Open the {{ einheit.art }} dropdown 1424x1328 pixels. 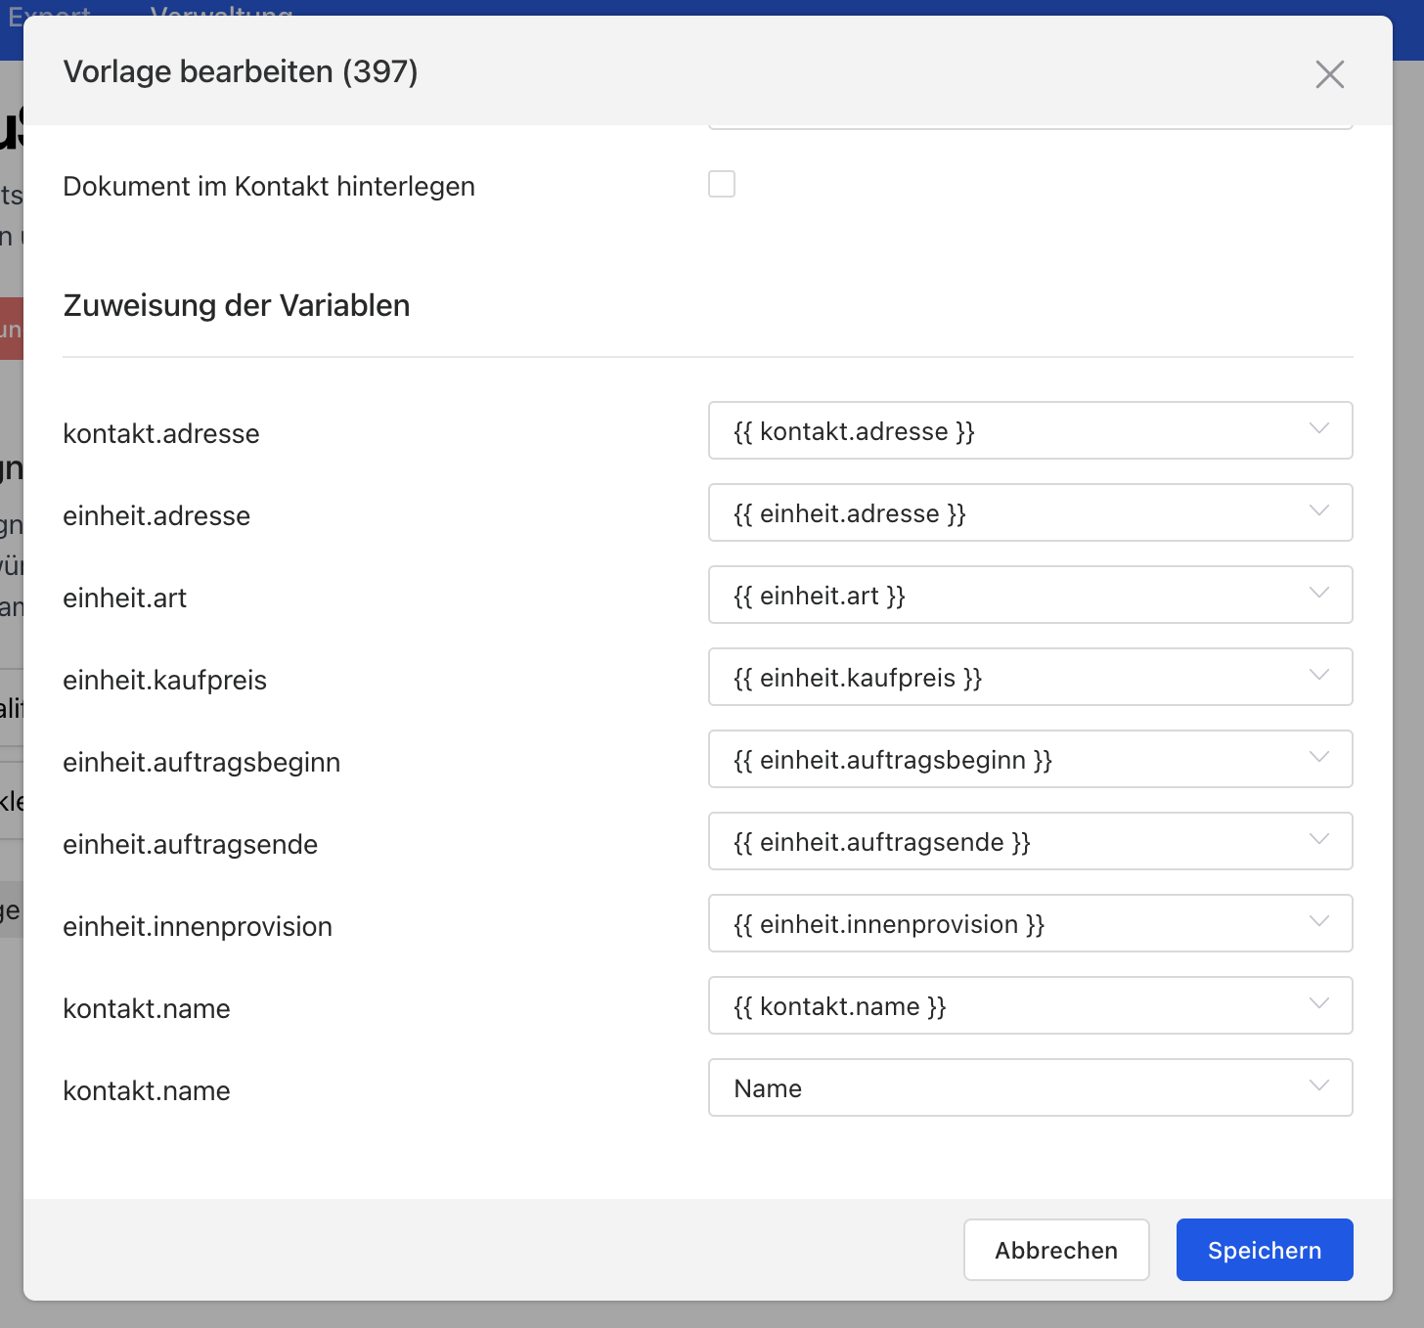(1029, 595)
